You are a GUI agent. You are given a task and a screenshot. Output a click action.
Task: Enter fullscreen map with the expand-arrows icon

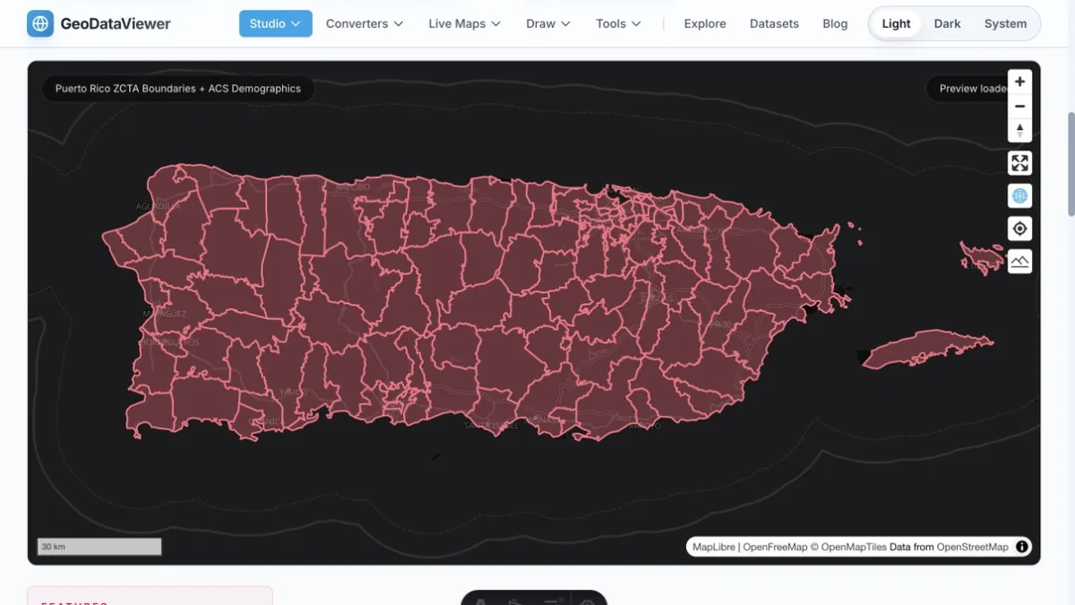tap(1019, 163)
